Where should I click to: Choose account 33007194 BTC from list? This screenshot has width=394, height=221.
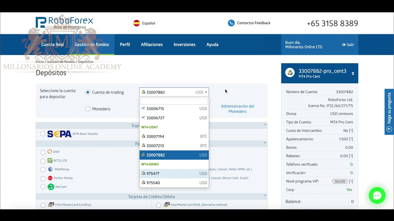tap(174, 136)
